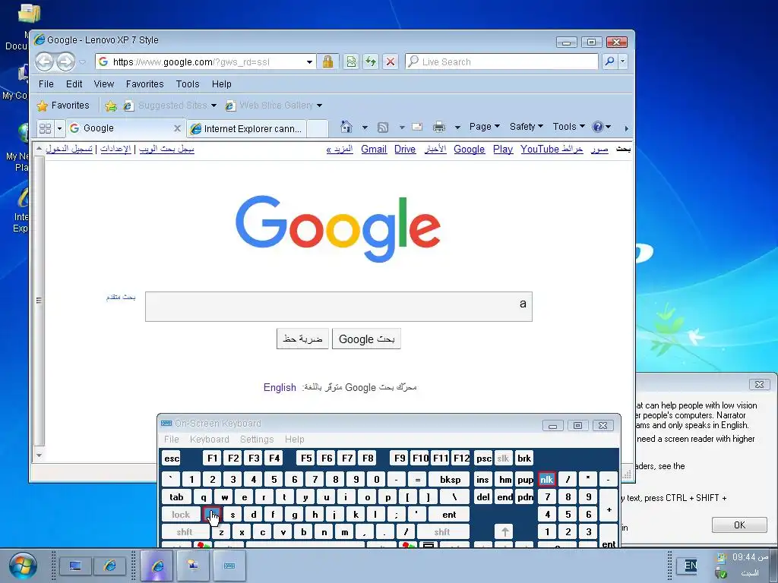778x583 pixels.
Task: Open Help question mark icon
Action: pyautogui.click(x=597, y=127)
